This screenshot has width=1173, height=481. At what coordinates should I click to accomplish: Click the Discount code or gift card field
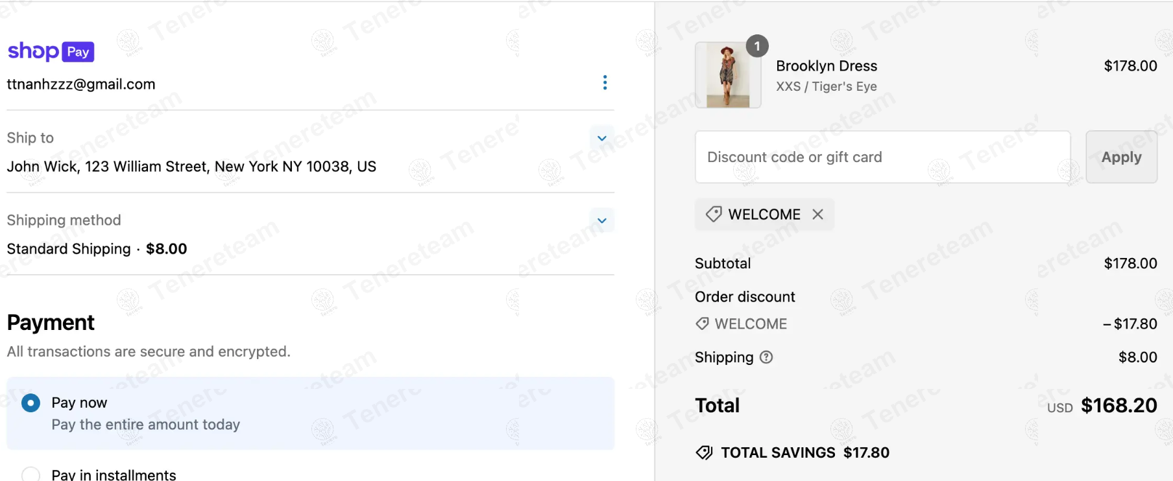(882, 157)
